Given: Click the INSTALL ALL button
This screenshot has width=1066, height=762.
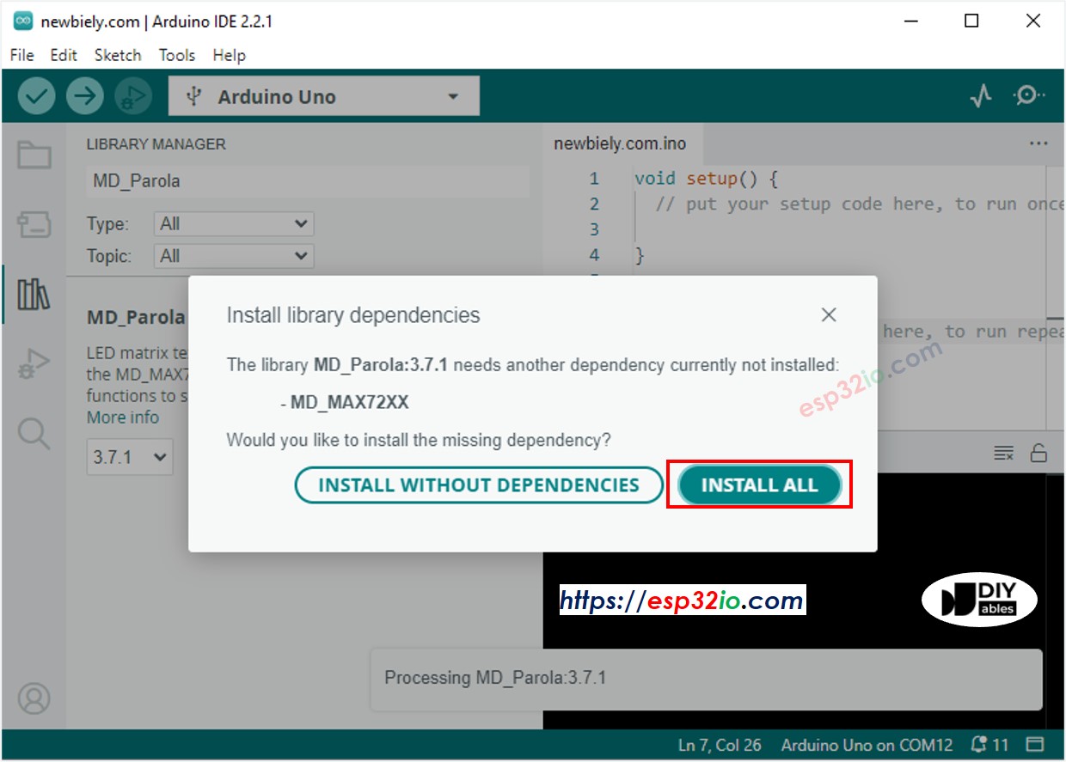Looking at the screenshot, I should [759, 485].
